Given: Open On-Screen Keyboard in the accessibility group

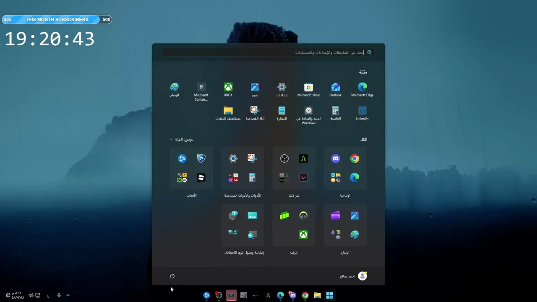Looking at the screenshot, I should pos(252,216).
